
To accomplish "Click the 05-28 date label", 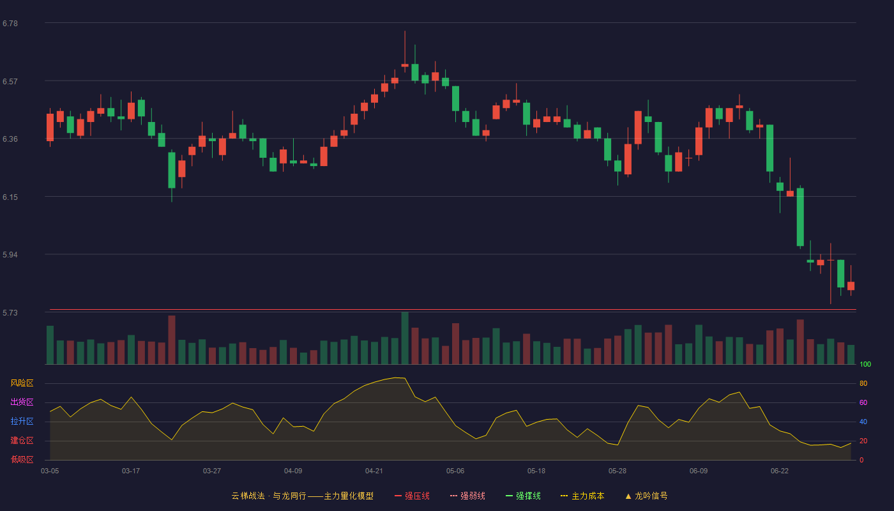I will (617, 471).
